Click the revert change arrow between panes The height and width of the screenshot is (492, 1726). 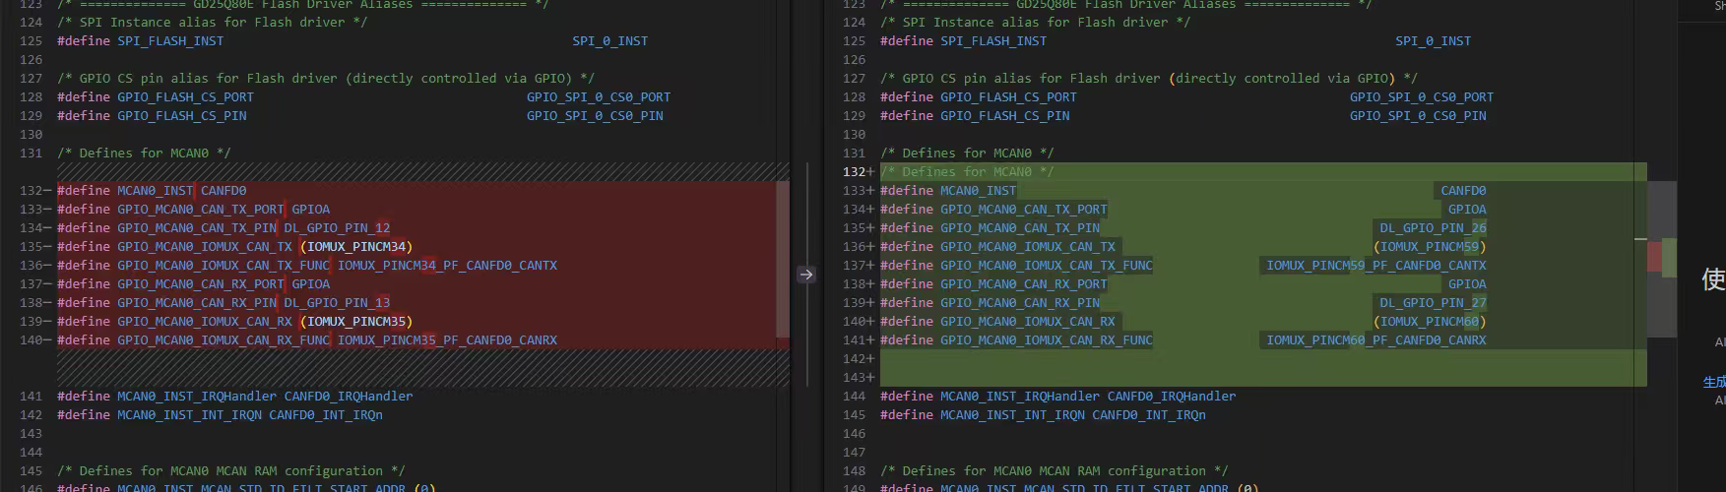coord(805,275)
